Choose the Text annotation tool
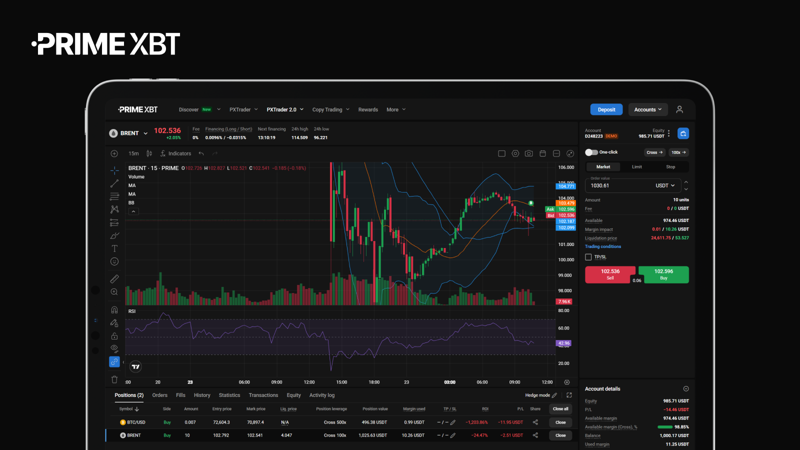 tap(114, 248)
